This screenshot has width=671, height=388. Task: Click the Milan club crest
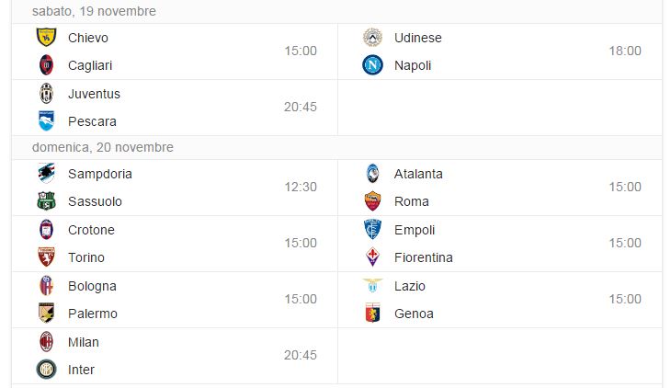pos(46,342)
